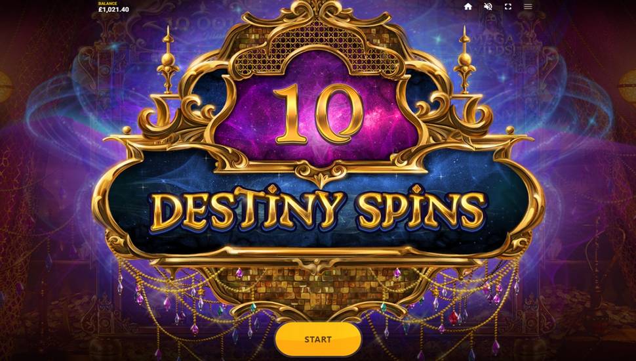Click the faint MEGA WILDS background text
The image size is (636, 361).
(x=498, y=45)
